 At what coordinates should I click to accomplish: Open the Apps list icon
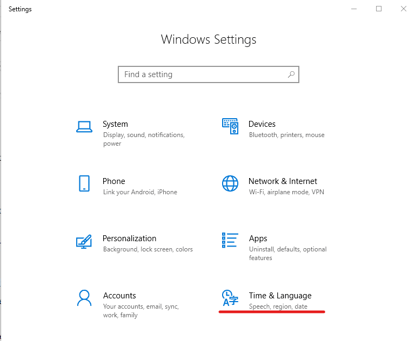click(x=230, y=240)
